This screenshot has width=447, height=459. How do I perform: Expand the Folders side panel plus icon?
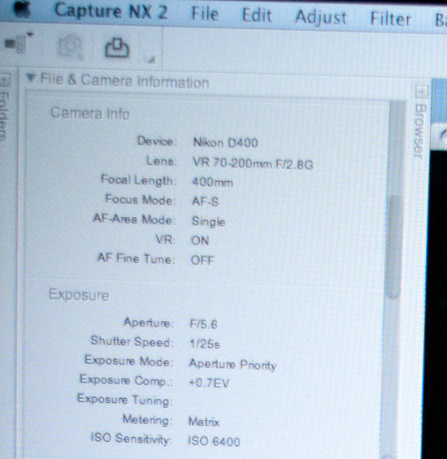click(x=5, y=80)
